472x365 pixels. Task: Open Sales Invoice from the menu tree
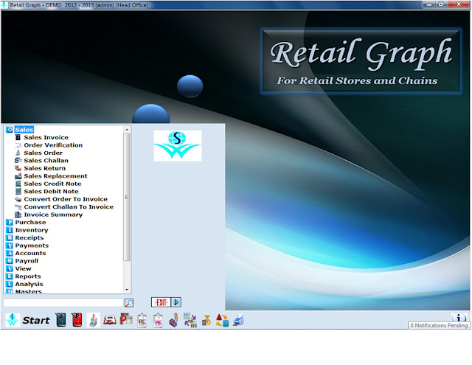pyautogui.click(x=46, y=137)
